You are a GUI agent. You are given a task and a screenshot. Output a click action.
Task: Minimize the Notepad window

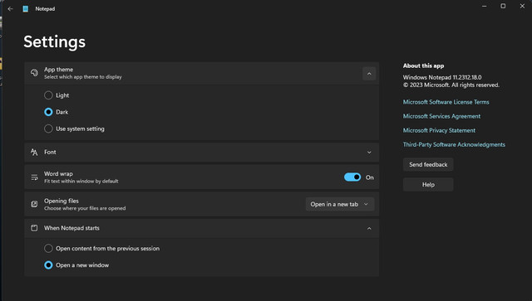click(484, 6)
